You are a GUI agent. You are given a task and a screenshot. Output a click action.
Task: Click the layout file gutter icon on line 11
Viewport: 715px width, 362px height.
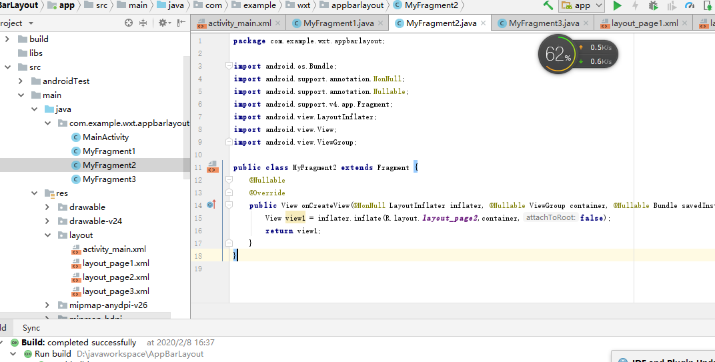tap(212, 167)
